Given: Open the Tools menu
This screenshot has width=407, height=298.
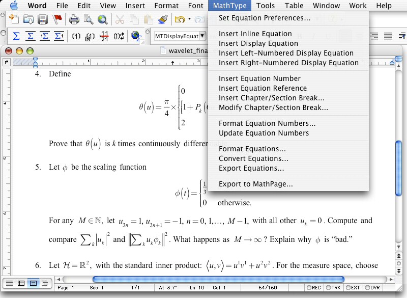Looking at the screenshot, I should pyautogui.click(x=265, y=6).
